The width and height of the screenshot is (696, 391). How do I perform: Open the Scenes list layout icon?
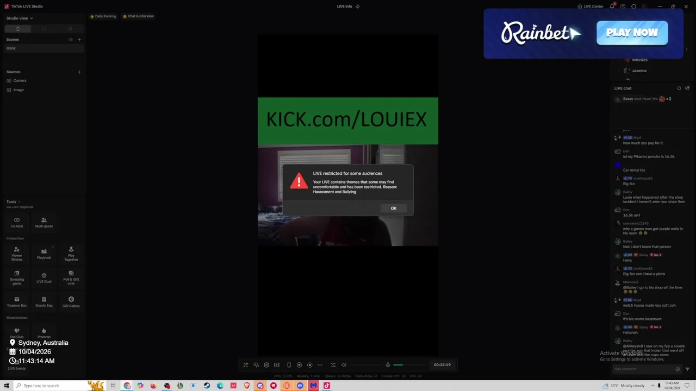point(70,40)
